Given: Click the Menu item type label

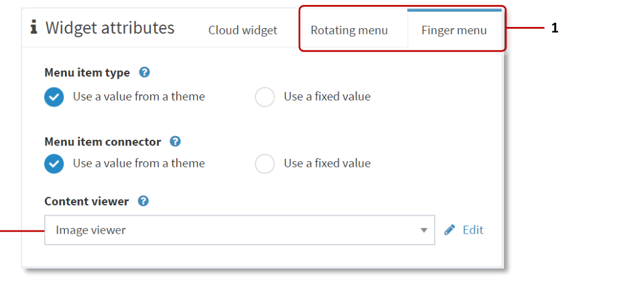Looking at the screenshot, I should (x=87, y=72).
